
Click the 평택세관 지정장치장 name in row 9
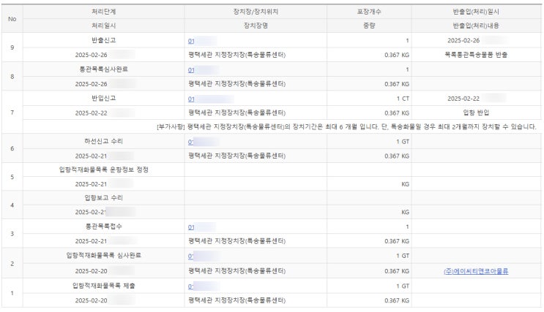coord(236,55)
